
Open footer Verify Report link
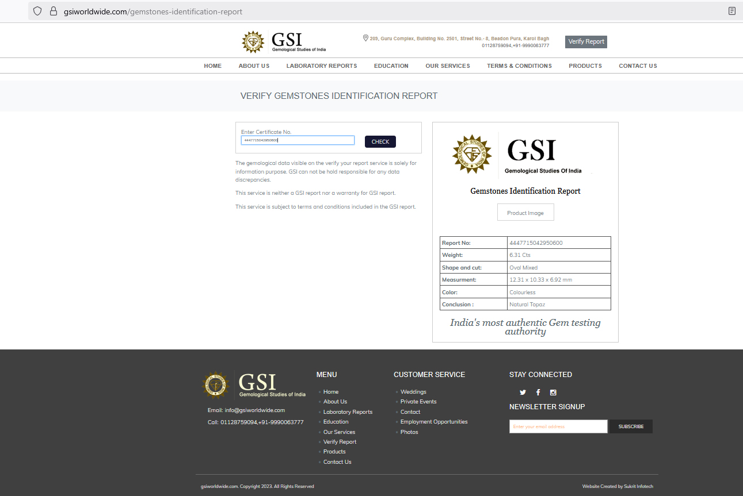(340, 442)
